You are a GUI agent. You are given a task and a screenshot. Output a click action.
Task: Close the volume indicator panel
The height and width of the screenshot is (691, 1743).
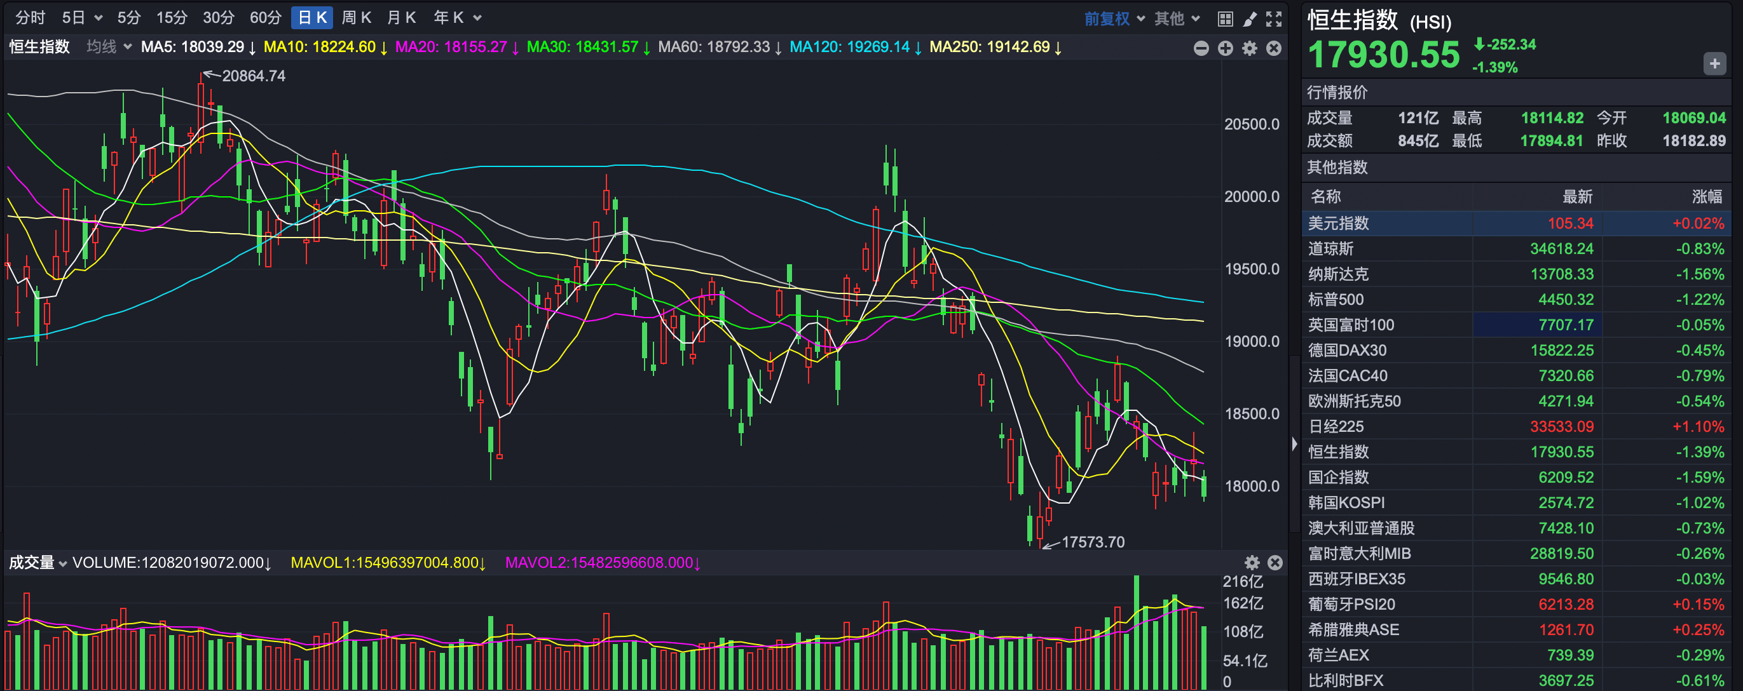point(1275,563)
